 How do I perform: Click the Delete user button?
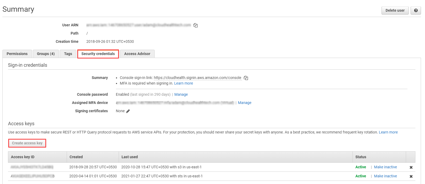395,10
